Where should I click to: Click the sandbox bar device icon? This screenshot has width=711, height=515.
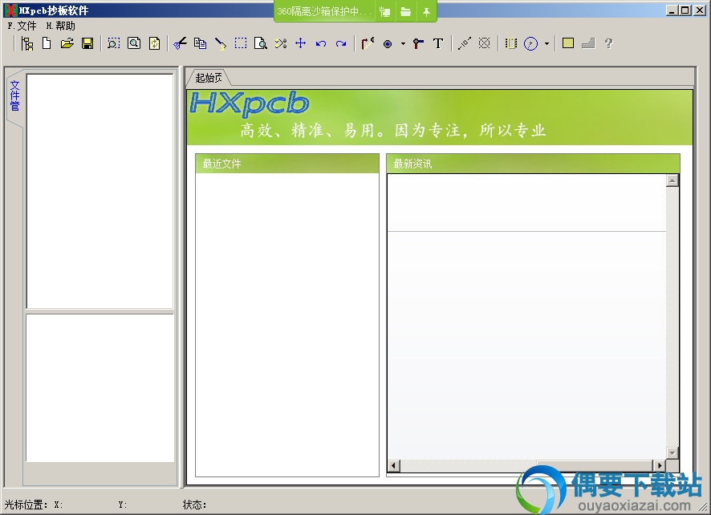385,12
